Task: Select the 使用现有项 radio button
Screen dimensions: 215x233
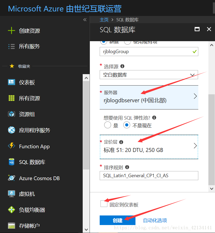Action: 128,43
